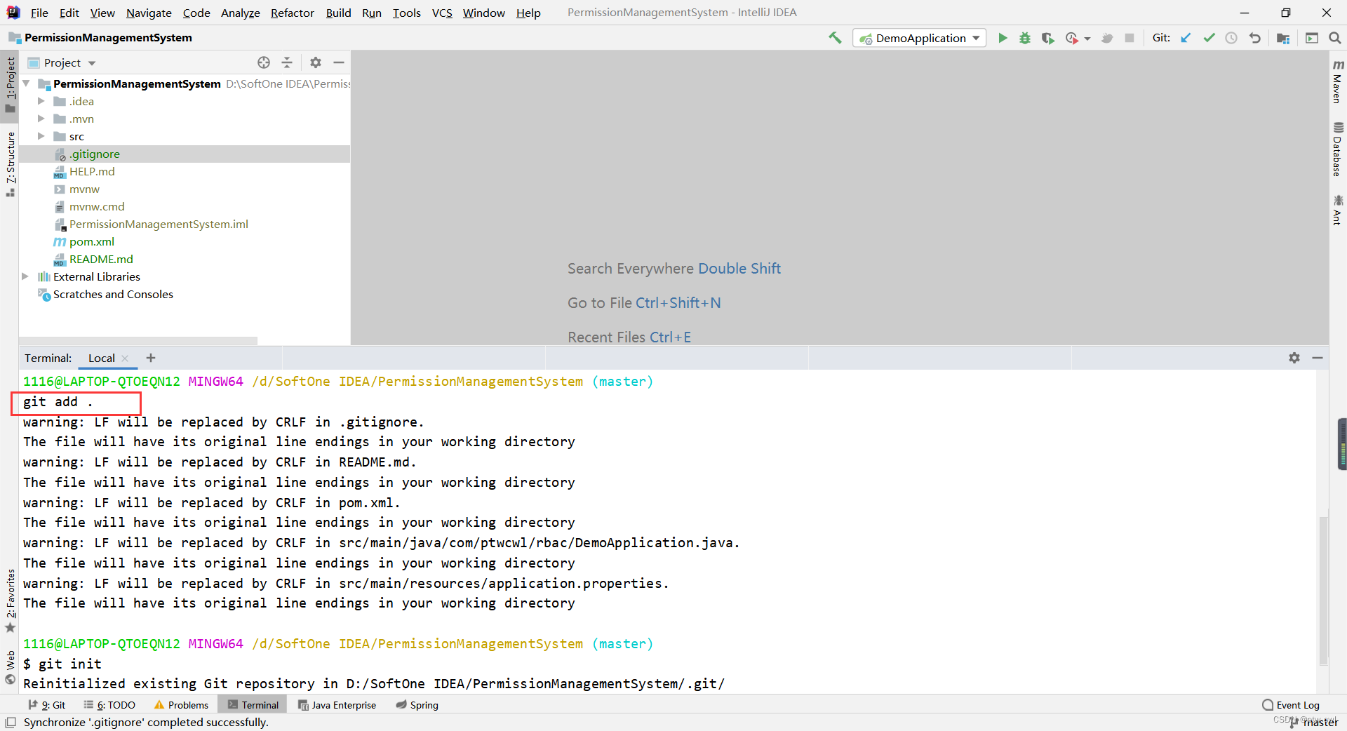The image size is (1347, 731).
Task: Toggle the Terminal tool window button
Action: point(253,705)
